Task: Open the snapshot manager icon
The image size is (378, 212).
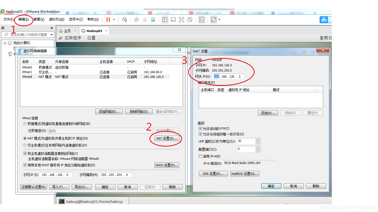Action: (153, 20)
